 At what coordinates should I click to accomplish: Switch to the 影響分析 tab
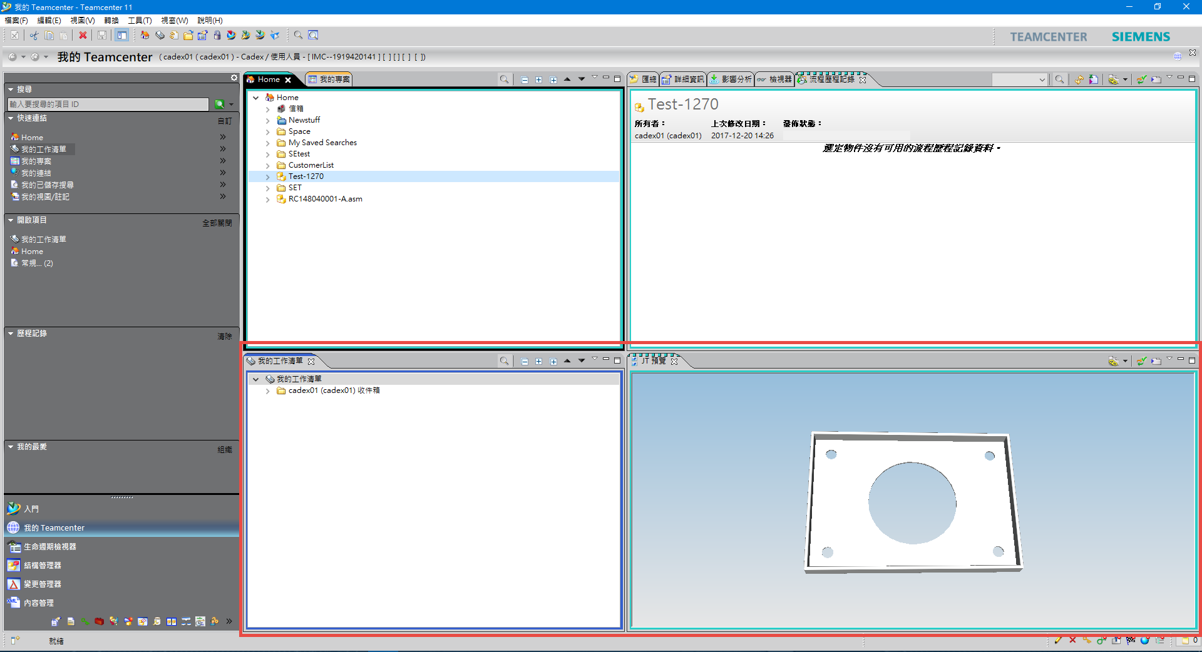(731, 79)
